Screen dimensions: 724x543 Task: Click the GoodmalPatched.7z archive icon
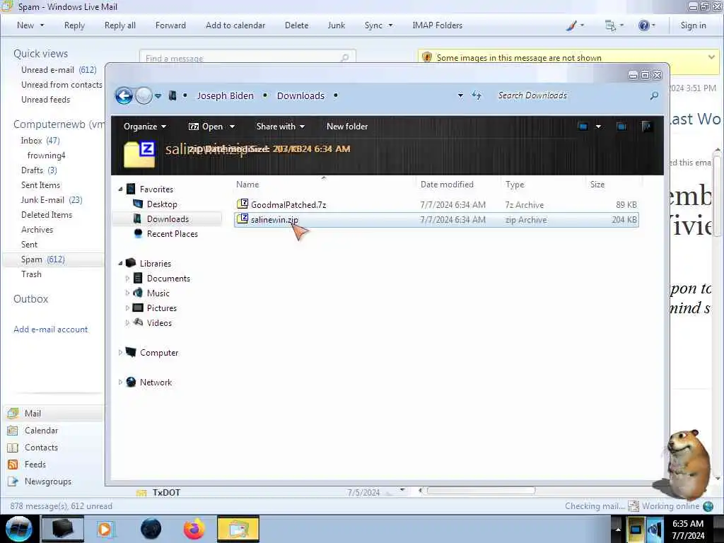click(243, 204)
